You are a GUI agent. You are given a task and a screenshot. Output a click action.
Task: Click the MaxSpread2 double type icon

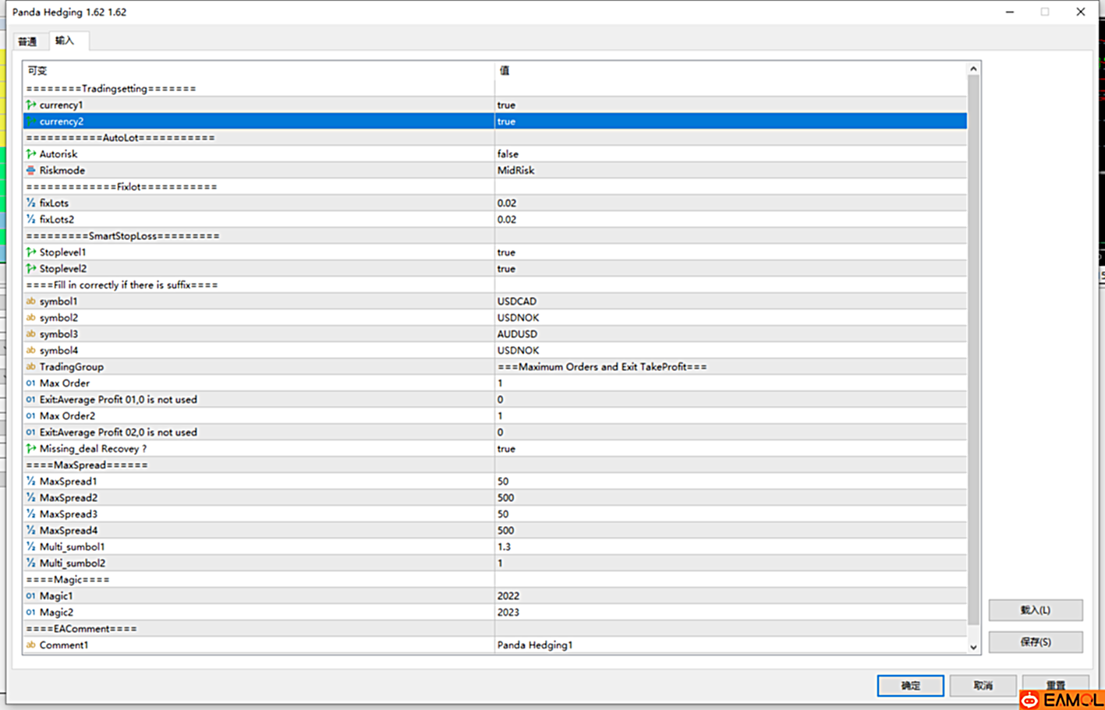pos(31,497)
